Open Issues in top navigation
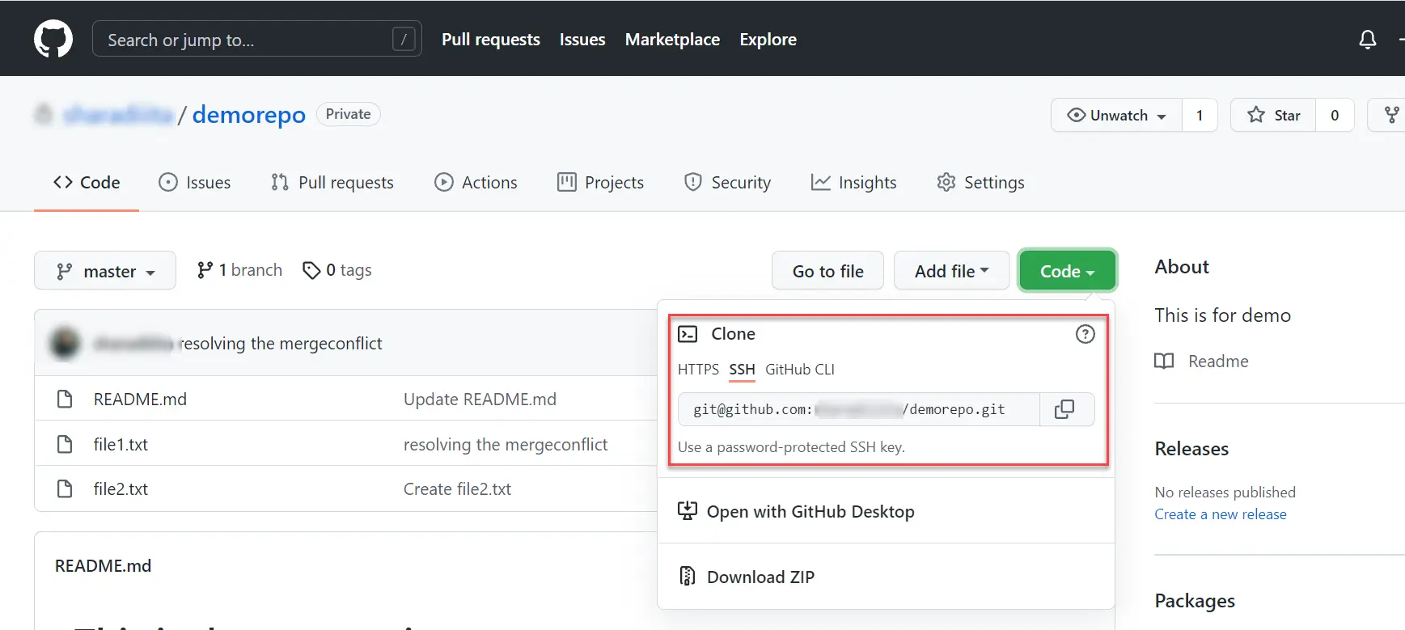The width and height of the screenshot is (1405, 630). 582,39
